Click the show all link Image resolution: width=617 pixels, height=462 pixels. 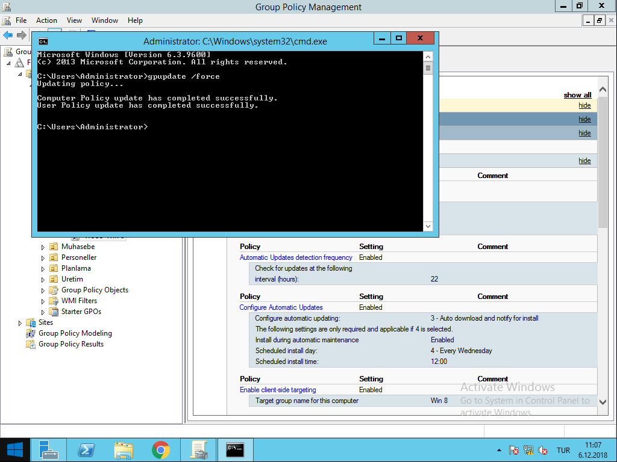point(577,95)
